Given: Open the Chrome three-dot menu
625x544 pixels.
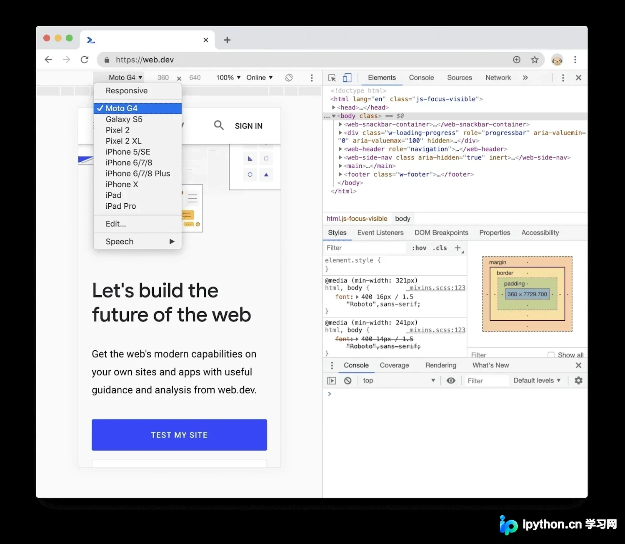Looking at the screenshot, I should [575, 60].
